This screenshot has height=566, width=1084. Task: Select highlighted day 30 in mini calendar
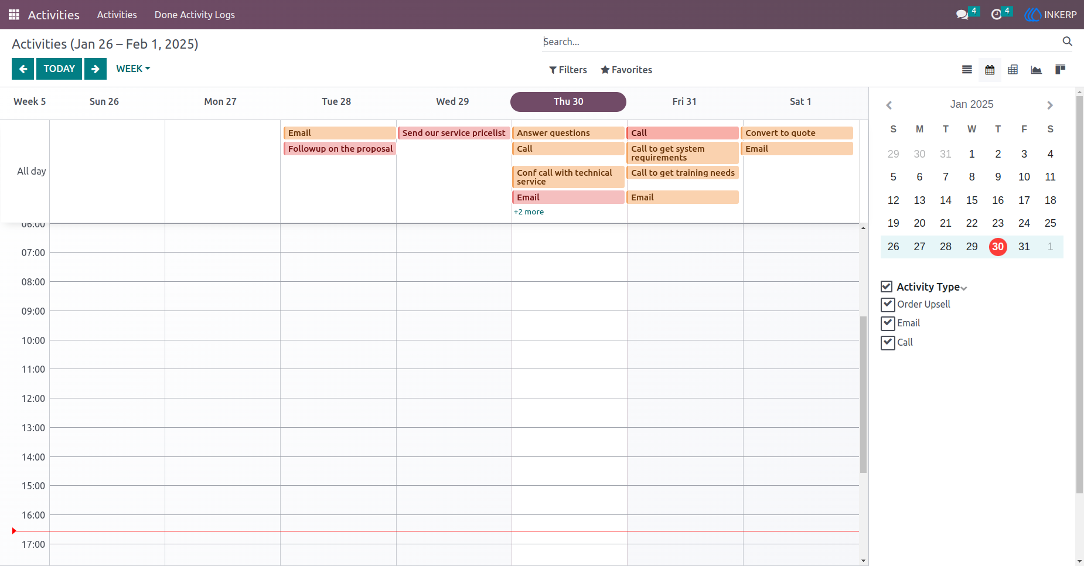tap(998, 247)
